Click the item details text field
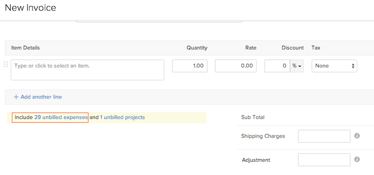Image resolution: width=374 pixels, height=175 pixels. 87,70
